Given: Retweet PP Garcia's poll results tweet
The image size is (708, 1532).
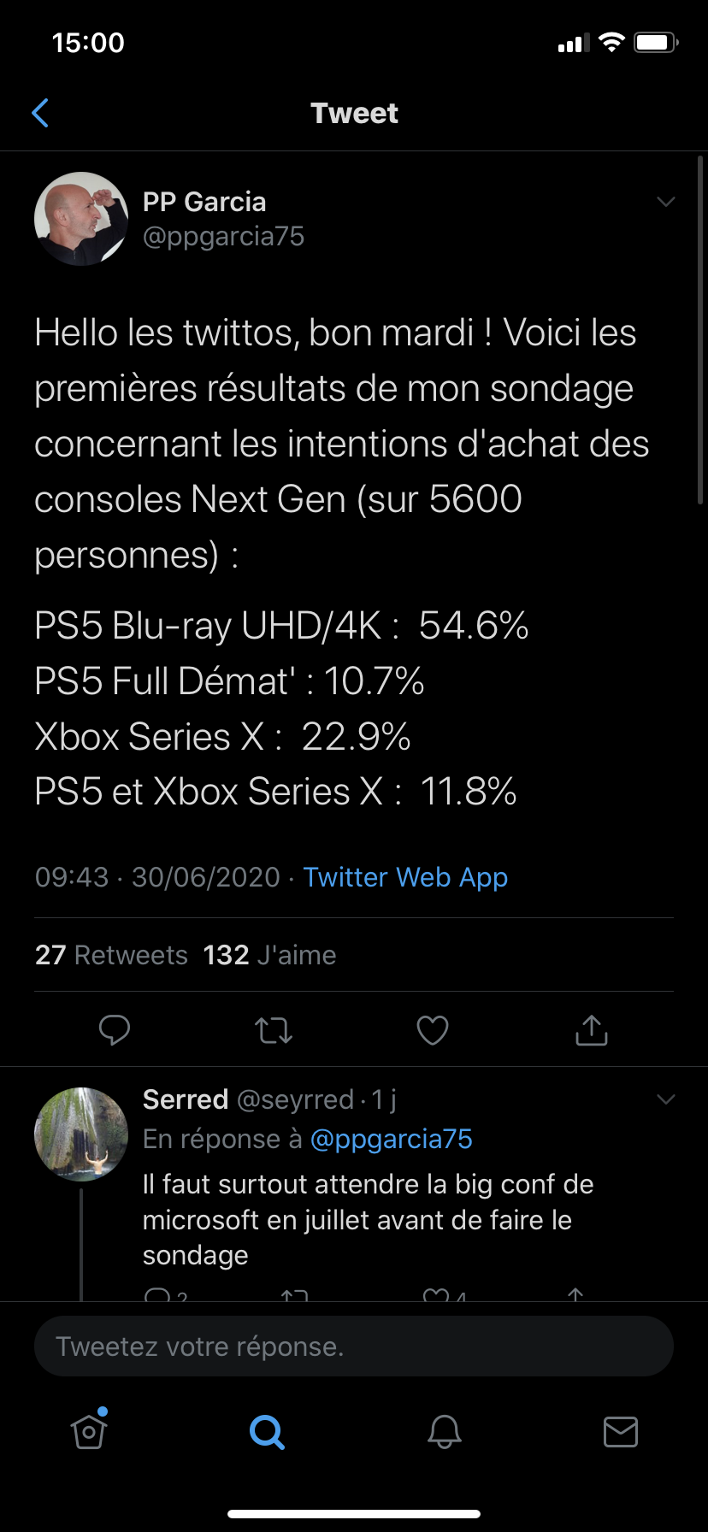Looking at the screenshot, I should (x=274, y=1030).
